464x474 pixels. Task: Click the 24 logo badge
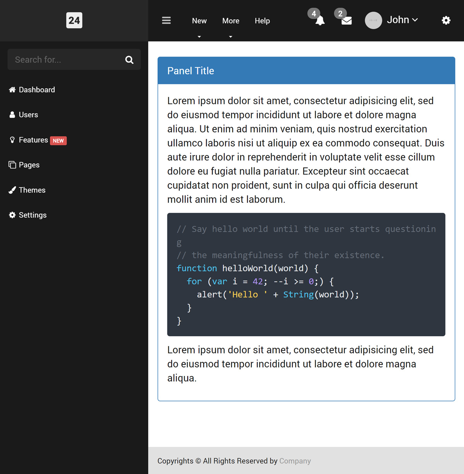[x=74, y=21]
